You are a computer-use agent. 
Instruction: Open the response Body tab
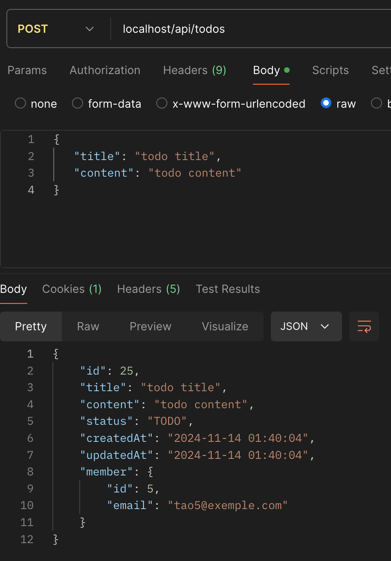click(x=14, y=289)
